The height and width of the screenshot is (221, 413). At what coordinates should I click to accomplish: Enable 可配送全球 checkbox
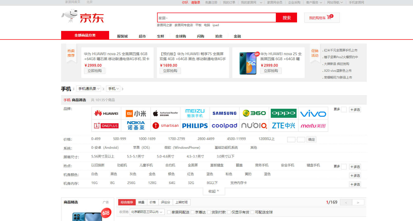click(x=252, y=212)
